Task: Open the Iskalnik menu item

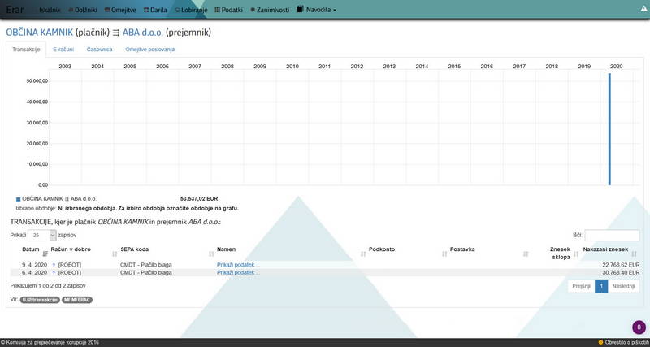Action: (50, 10)
